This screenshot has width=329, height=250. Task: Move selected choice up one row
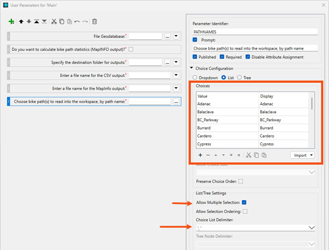(x=216, y=155)
